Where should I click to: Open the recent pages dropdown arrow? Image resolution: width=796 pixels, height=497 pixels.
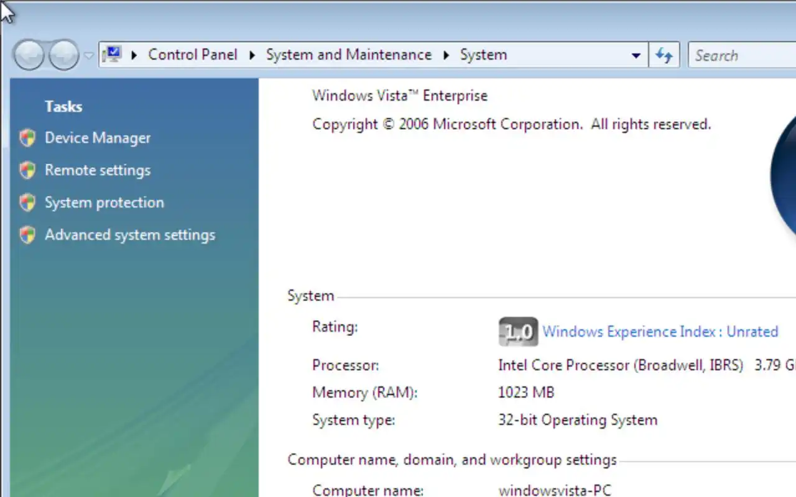click(88, 56)
